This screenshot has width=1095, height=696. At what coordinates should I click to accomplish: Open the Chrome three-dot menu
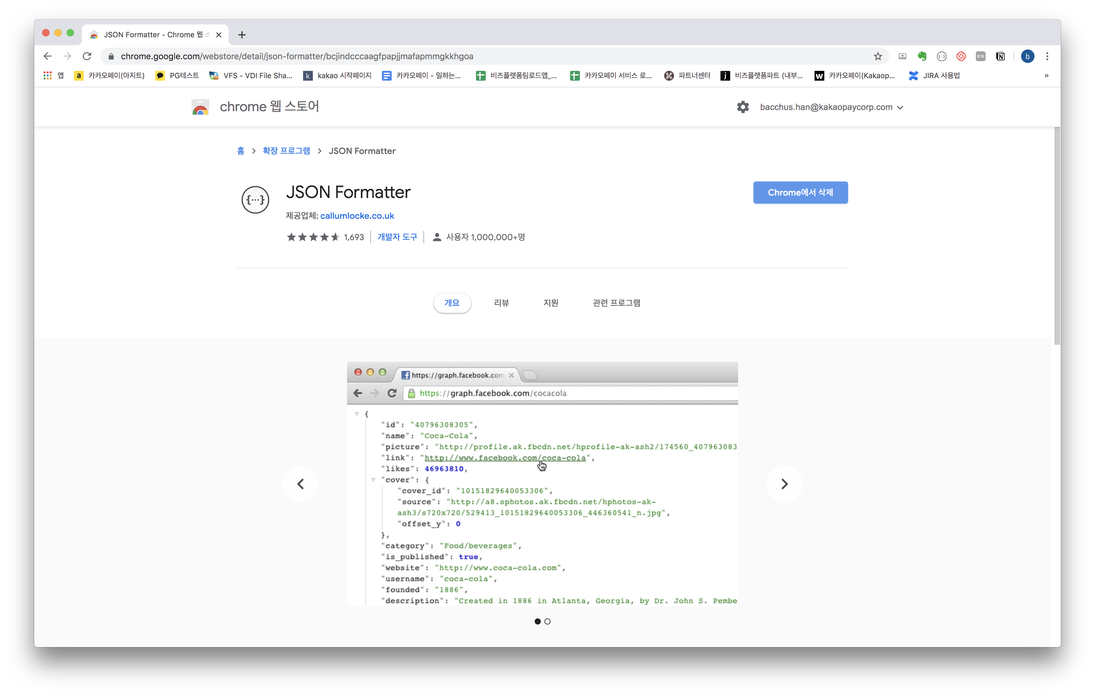point(1047,57)
